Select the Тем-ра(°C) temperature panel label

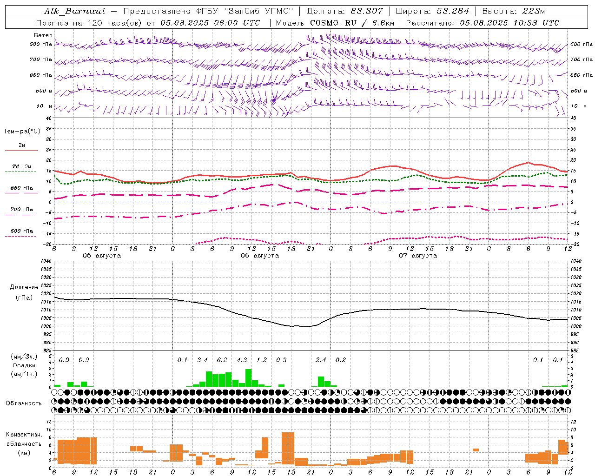(22, 132)
